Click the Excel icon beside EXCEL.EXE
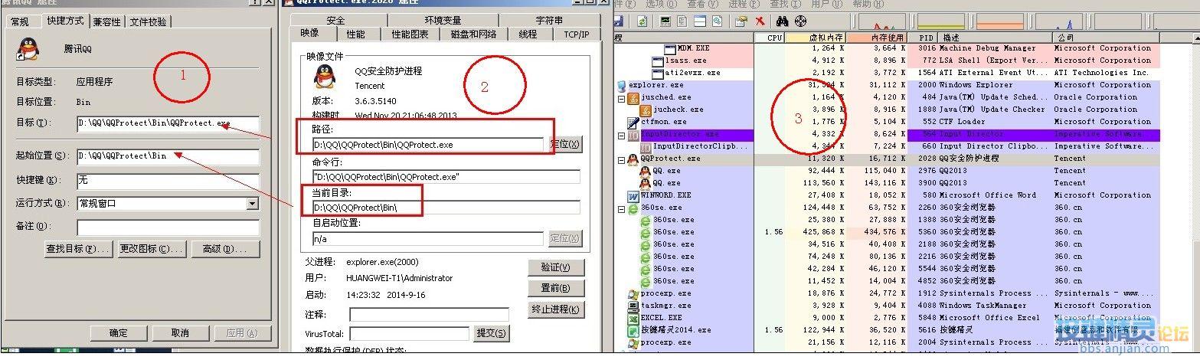 (x=633, y=318)
